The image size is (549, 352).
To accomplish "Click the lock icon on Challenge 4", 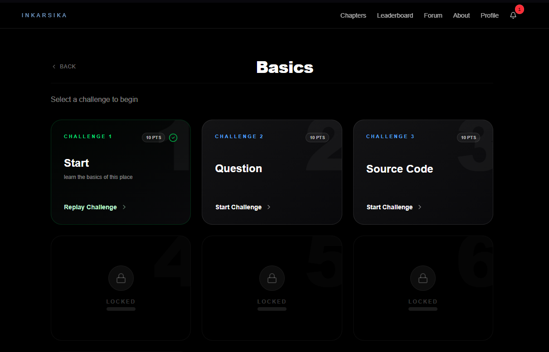I will pos(121,278).
